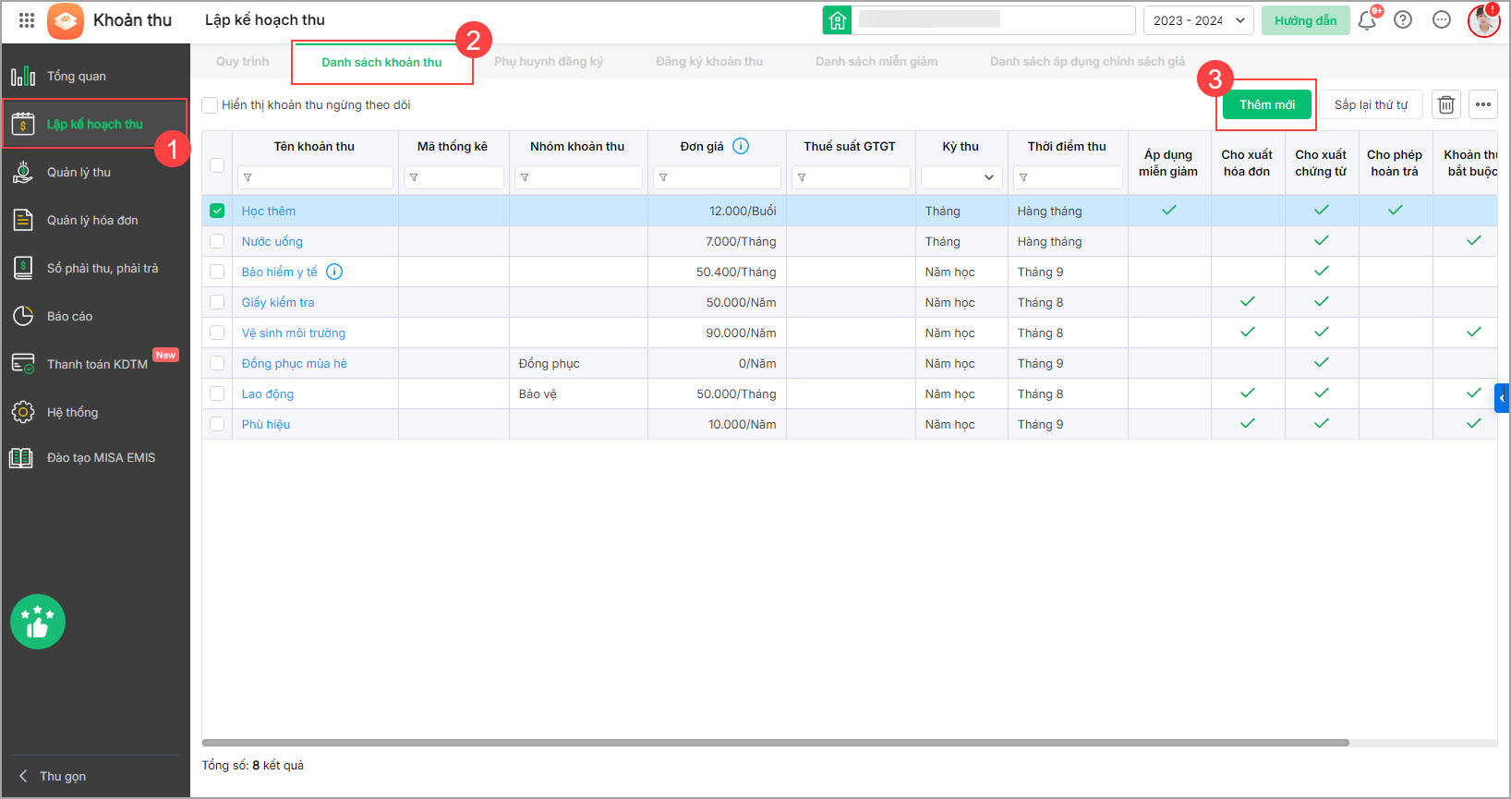Click the Báo cáo pie chart icon
The height and width of the screenshot is (799, 1511).
tap(23, 316)
